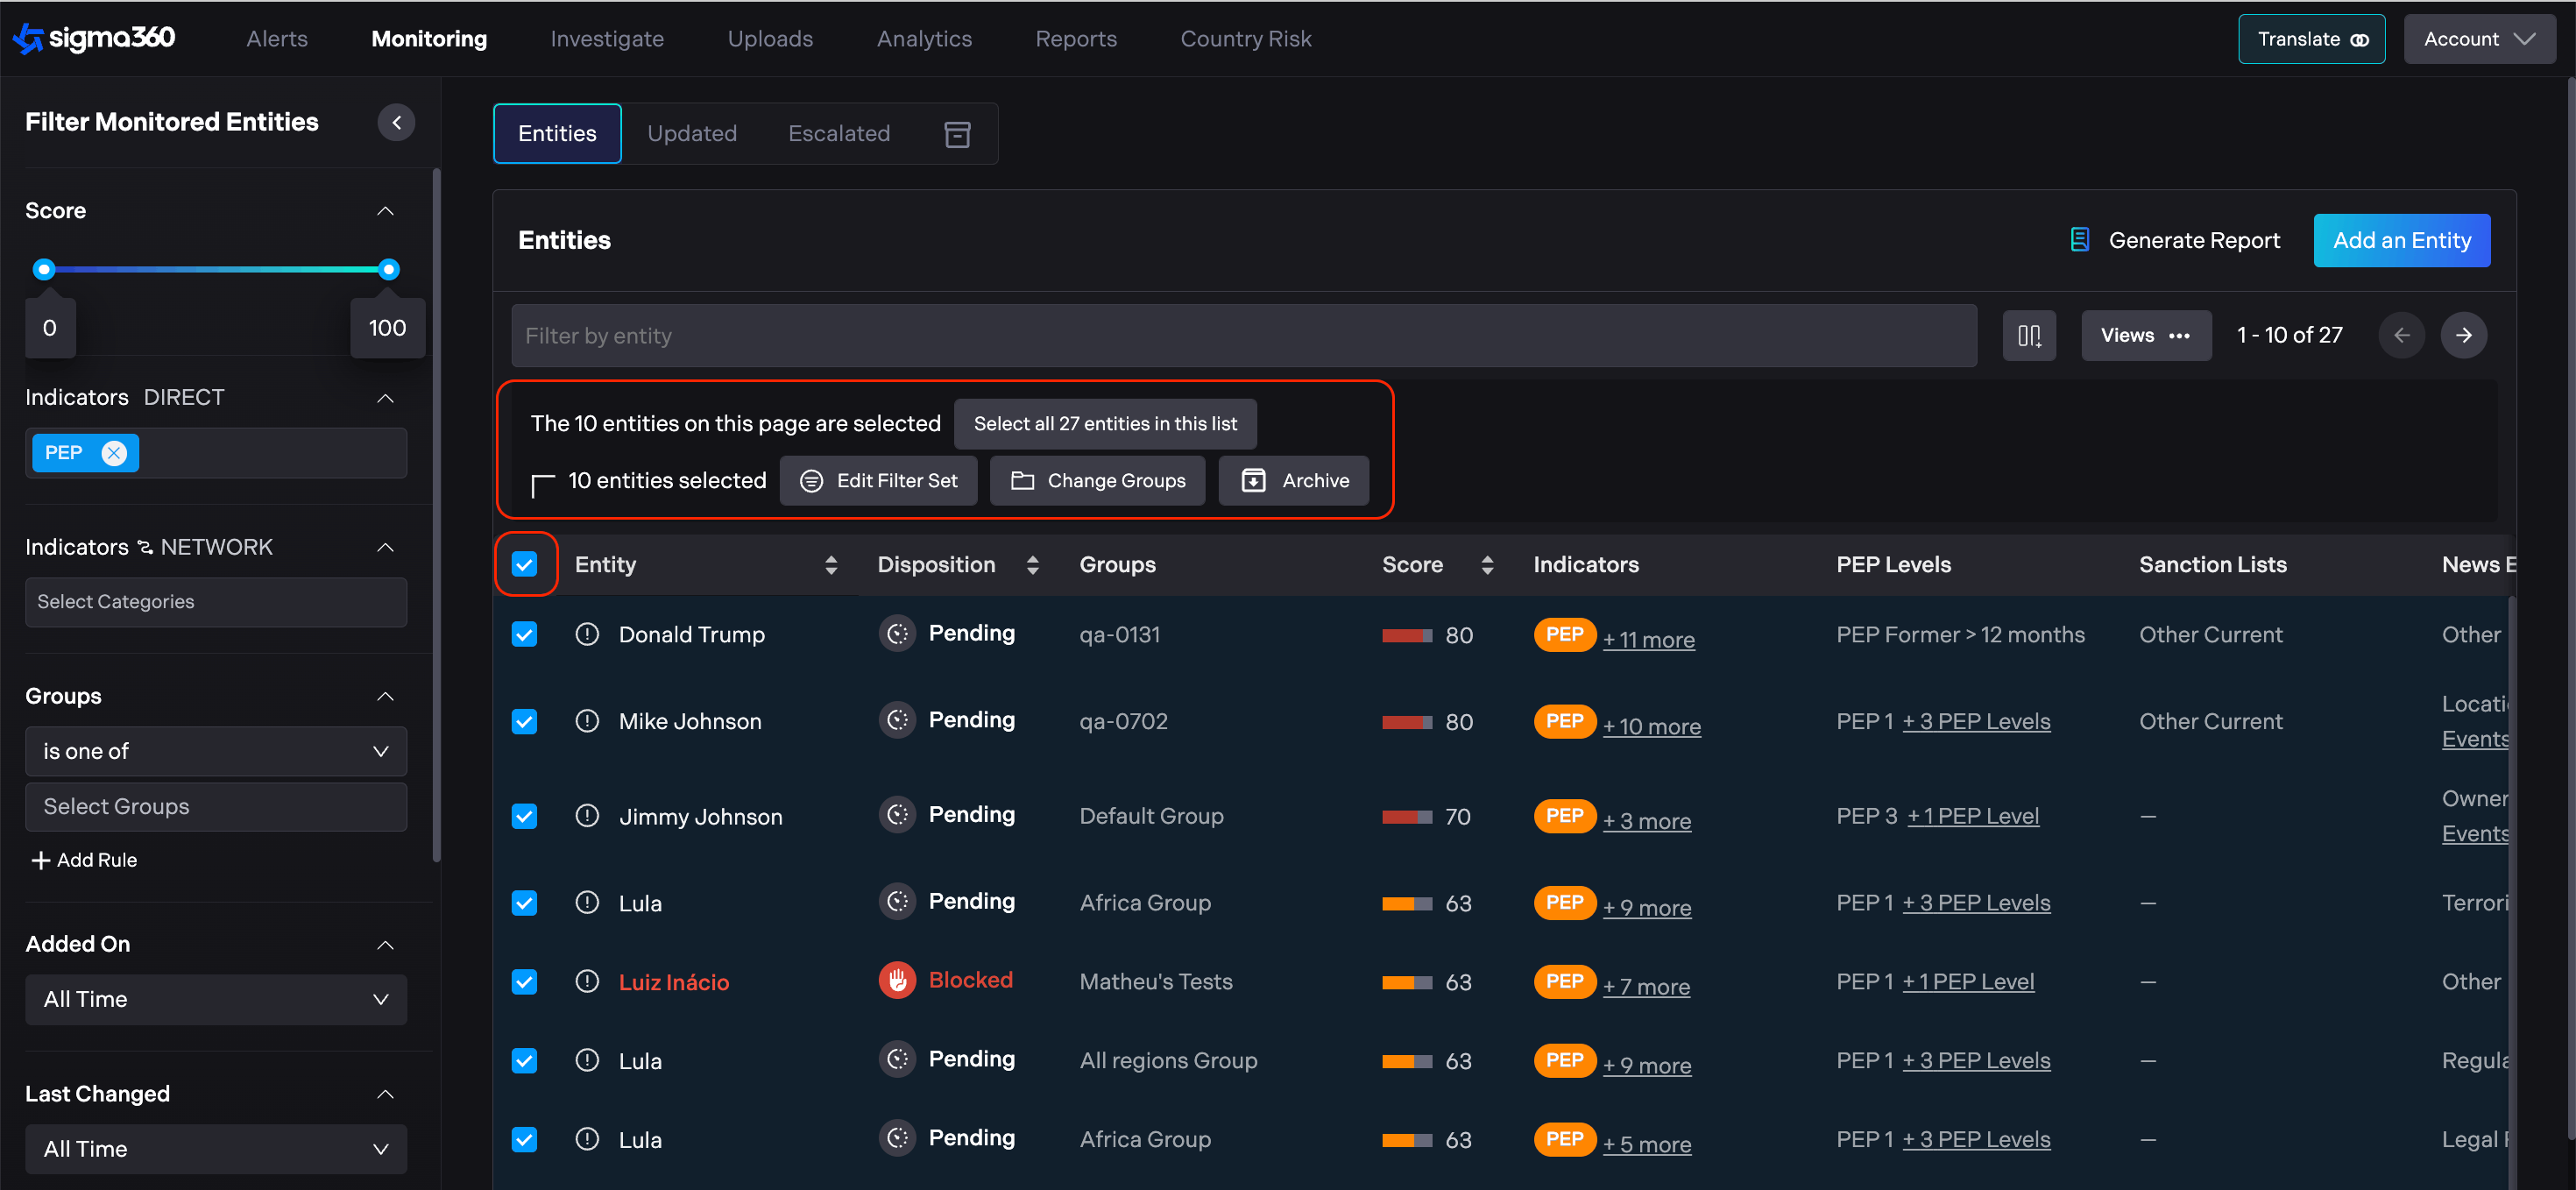The image size is (2576, 1190).
Task: Sort entities by the Score column
Action: [1486, 565]
